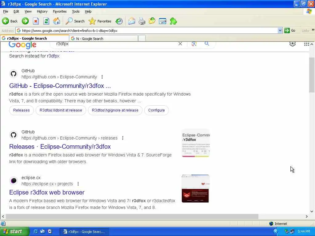Click the Google logo

tap(22, 45)
